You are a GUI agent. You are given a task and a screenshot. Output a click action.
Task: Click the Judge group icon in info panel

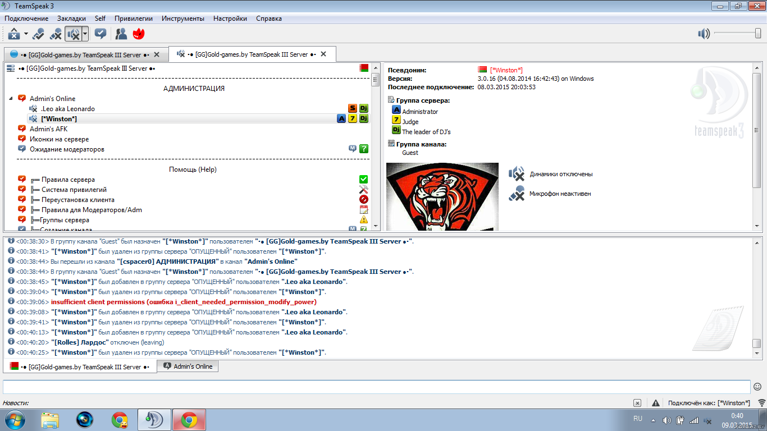point(396,121)
